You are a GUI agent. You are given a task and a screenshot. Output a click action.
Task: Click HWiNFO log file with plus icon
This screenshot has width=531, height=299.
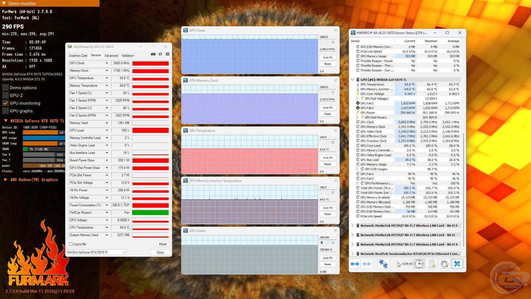tap(432, 264)
